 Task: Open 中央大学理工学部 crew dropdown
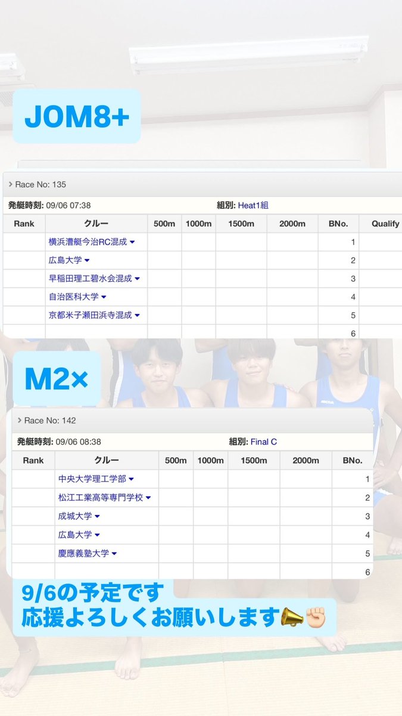pyautogui.click(x=96, y=479)
